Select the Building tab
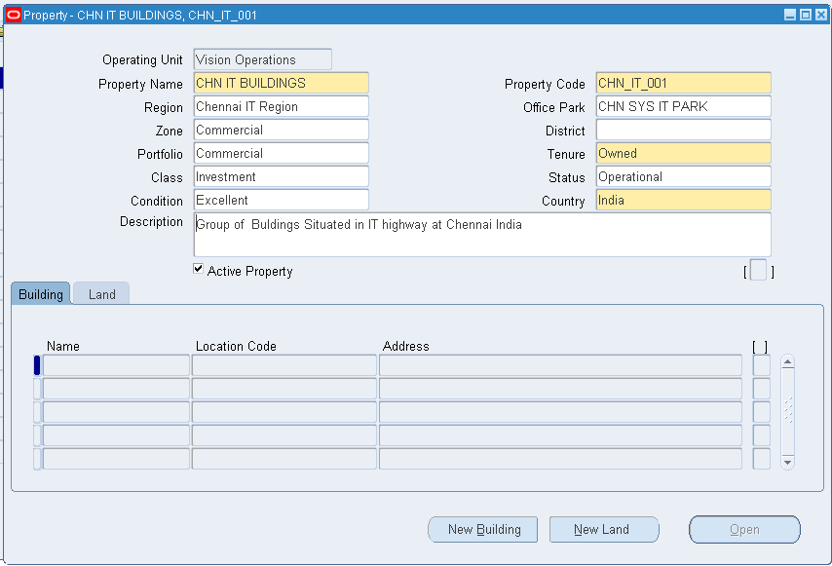Screen dimensions: 832x566 pyautogui.click(x=39, y=293)
